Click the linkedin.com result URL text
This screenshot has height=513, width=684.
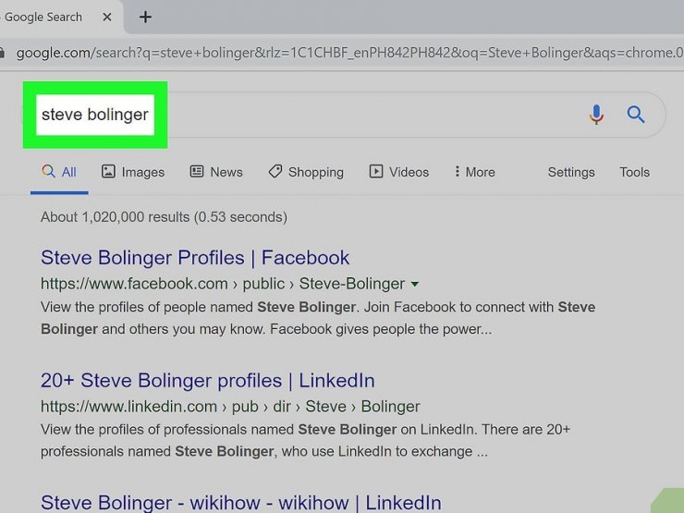click(x=230, y=407)
